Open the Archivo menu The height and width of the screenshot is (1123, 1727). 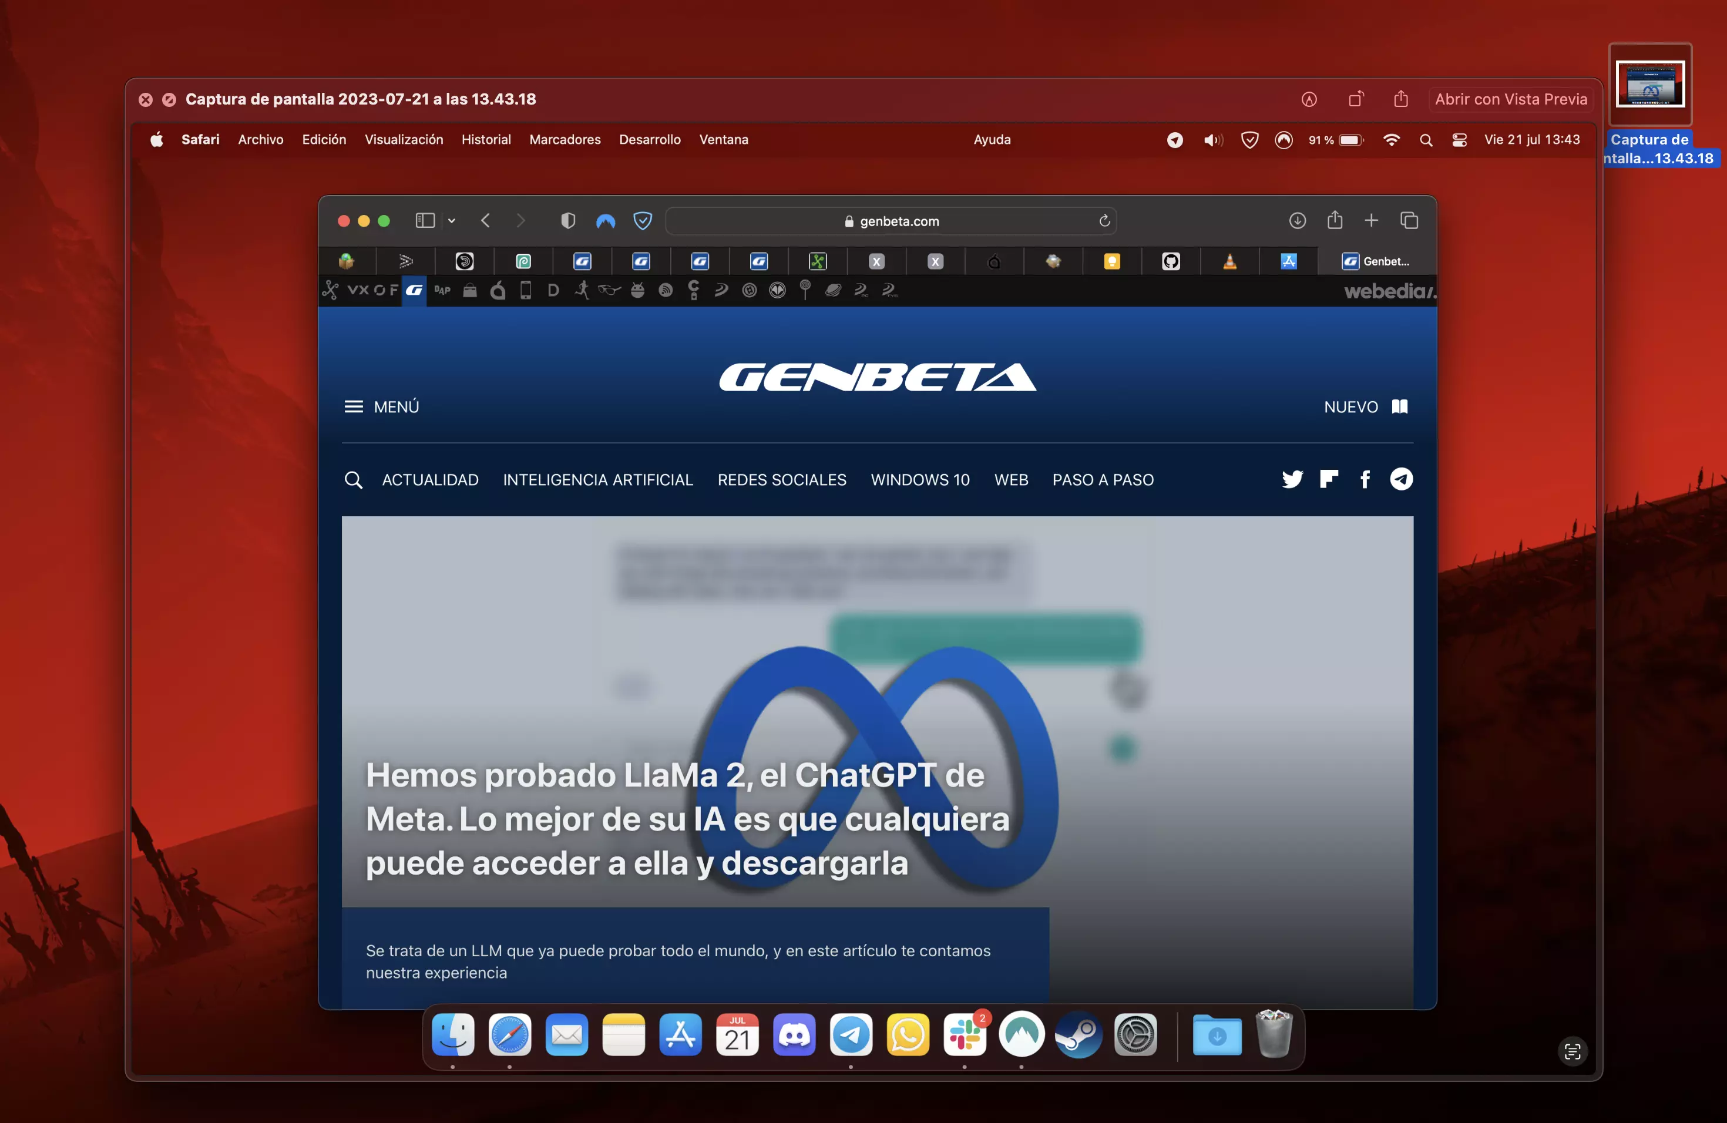(260, 139)
